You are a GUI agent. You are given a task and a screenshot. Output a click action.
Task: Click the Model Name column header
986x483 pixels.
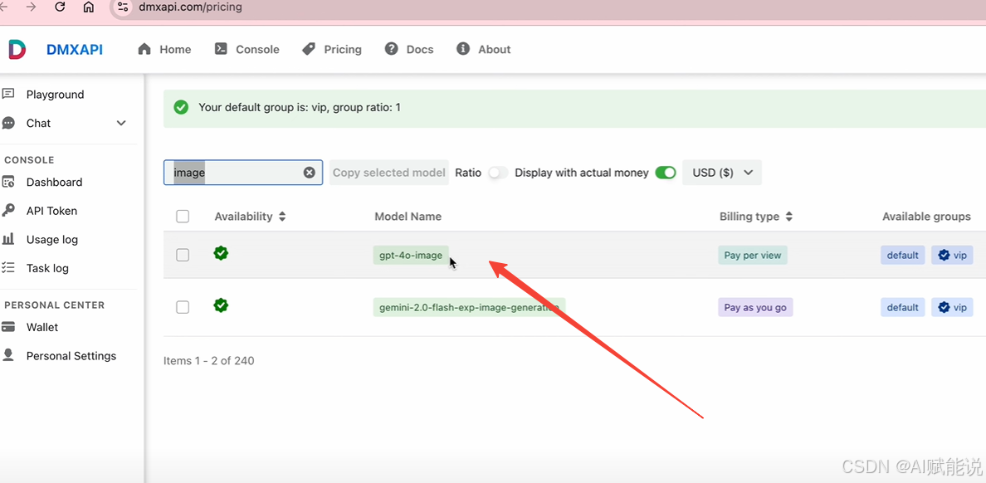[408, 217]
